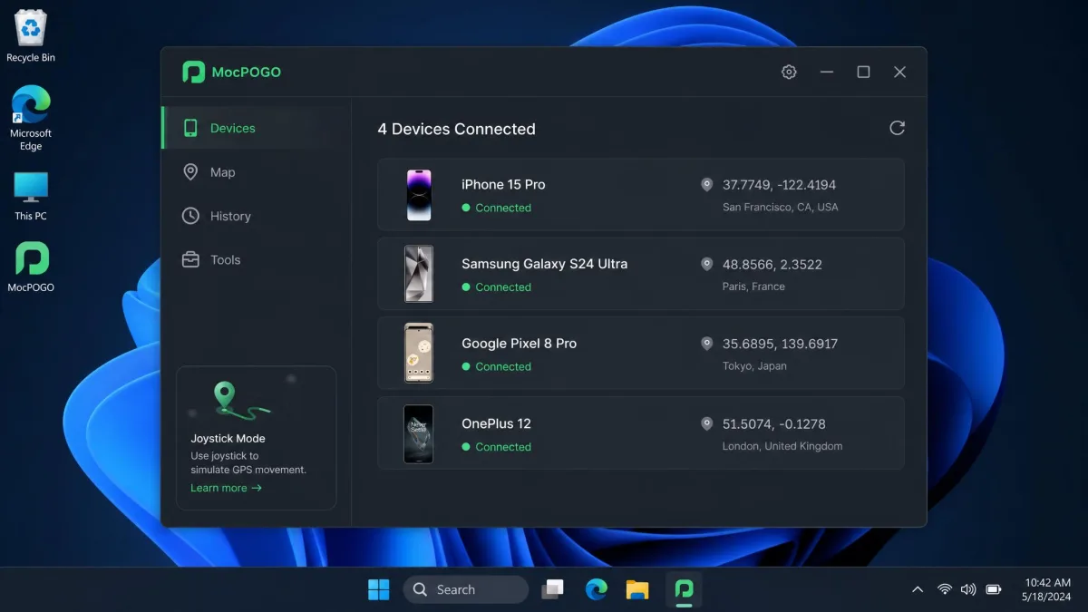Open File Explorer from the taskbar
The width and height of the screenshot is (1088, 612).
tap(637, 589)
